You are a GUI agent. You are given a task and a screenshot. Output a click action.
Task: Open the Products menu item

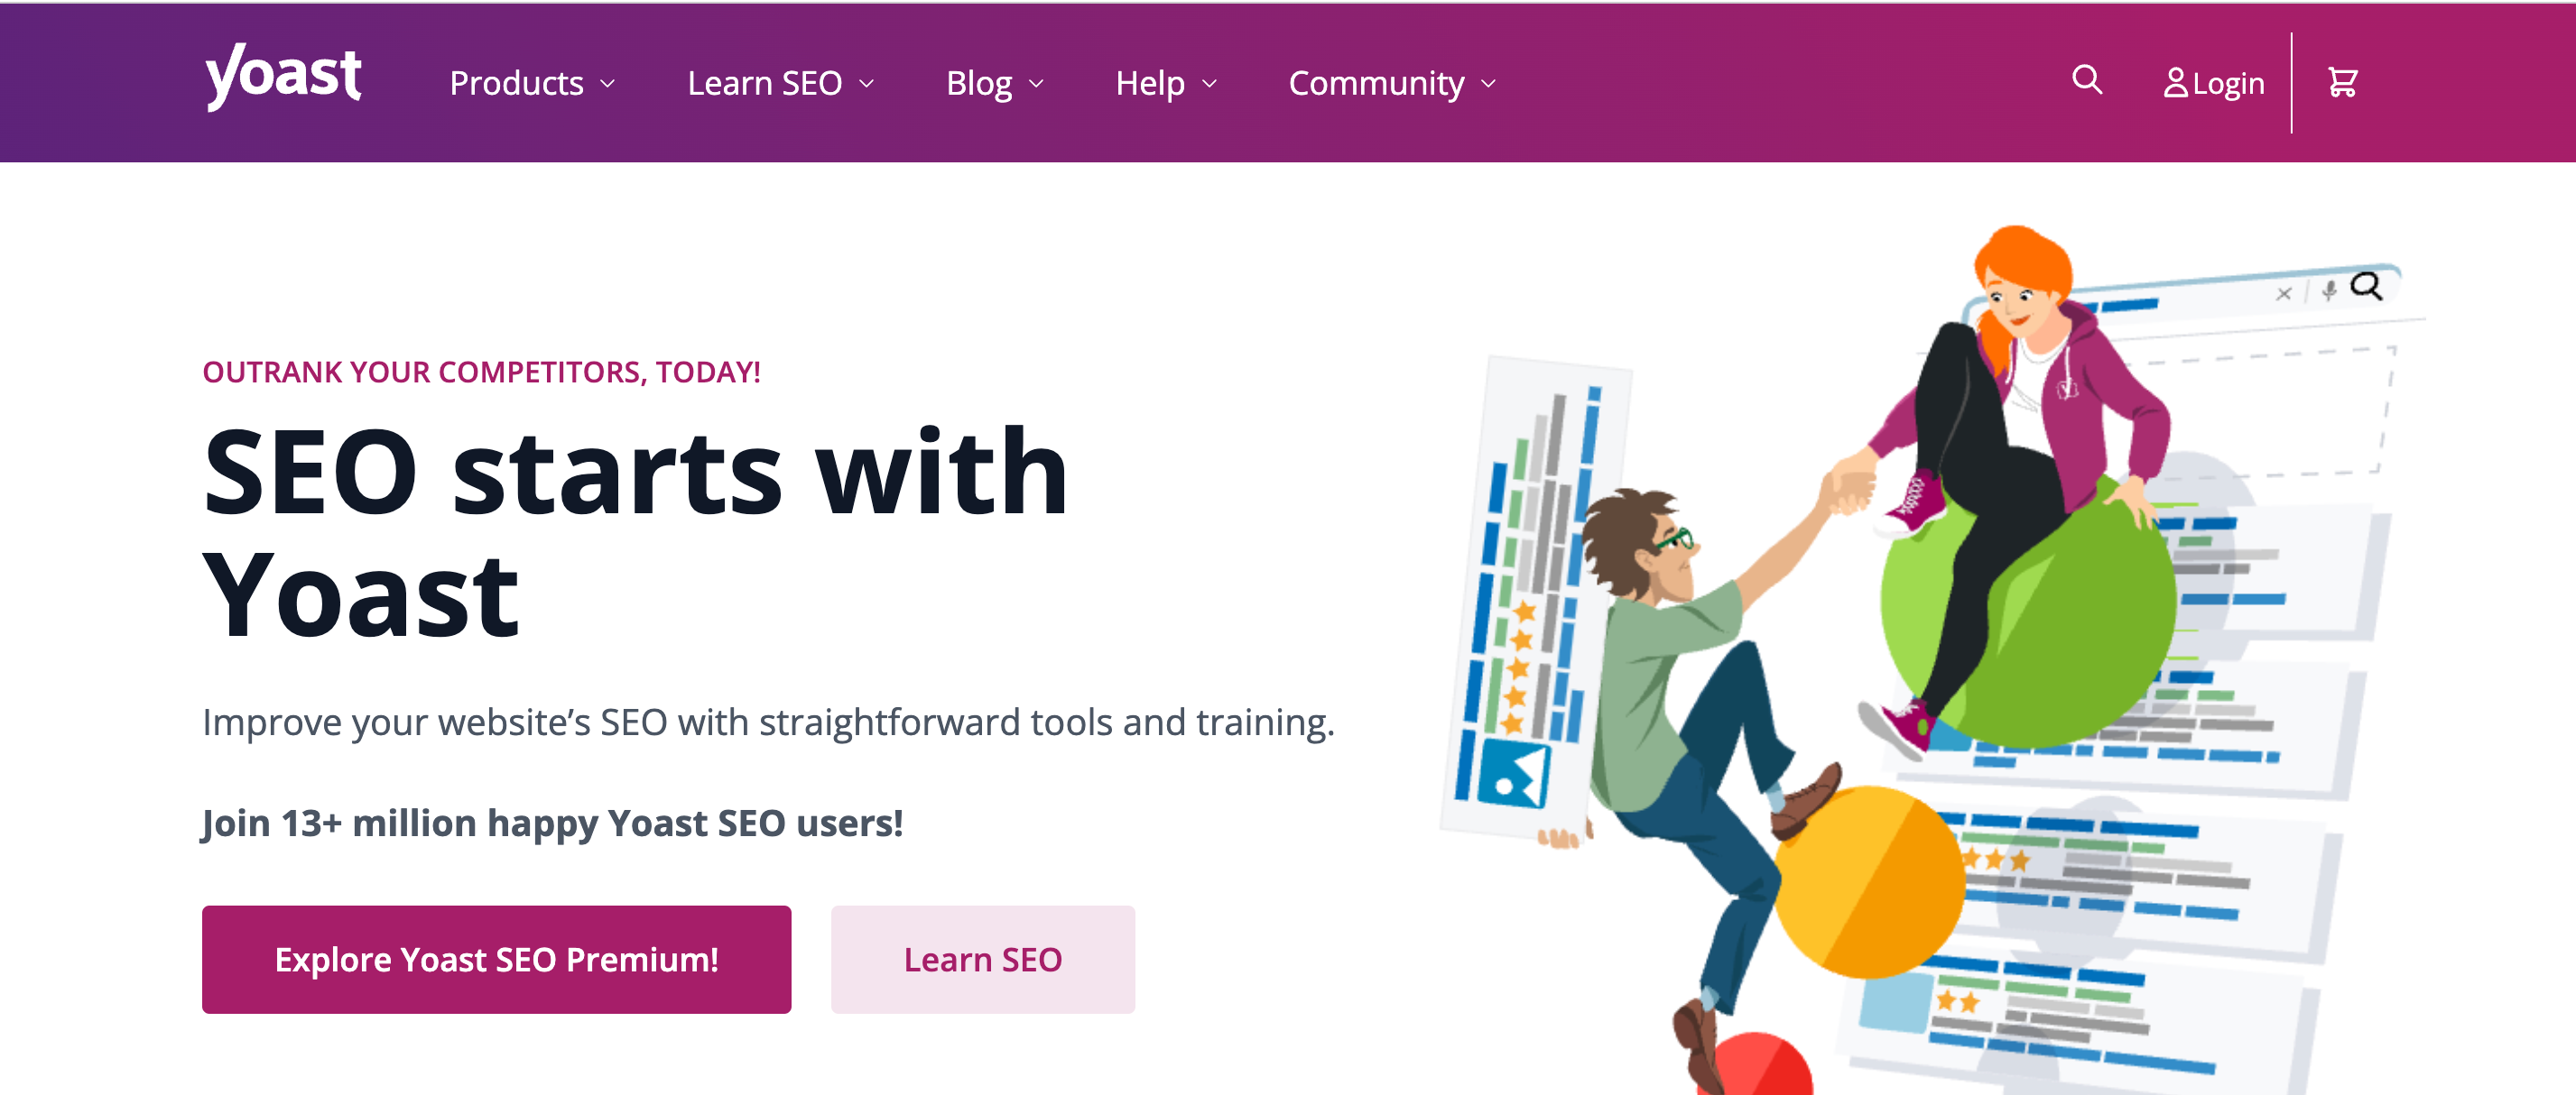(516, 83)
